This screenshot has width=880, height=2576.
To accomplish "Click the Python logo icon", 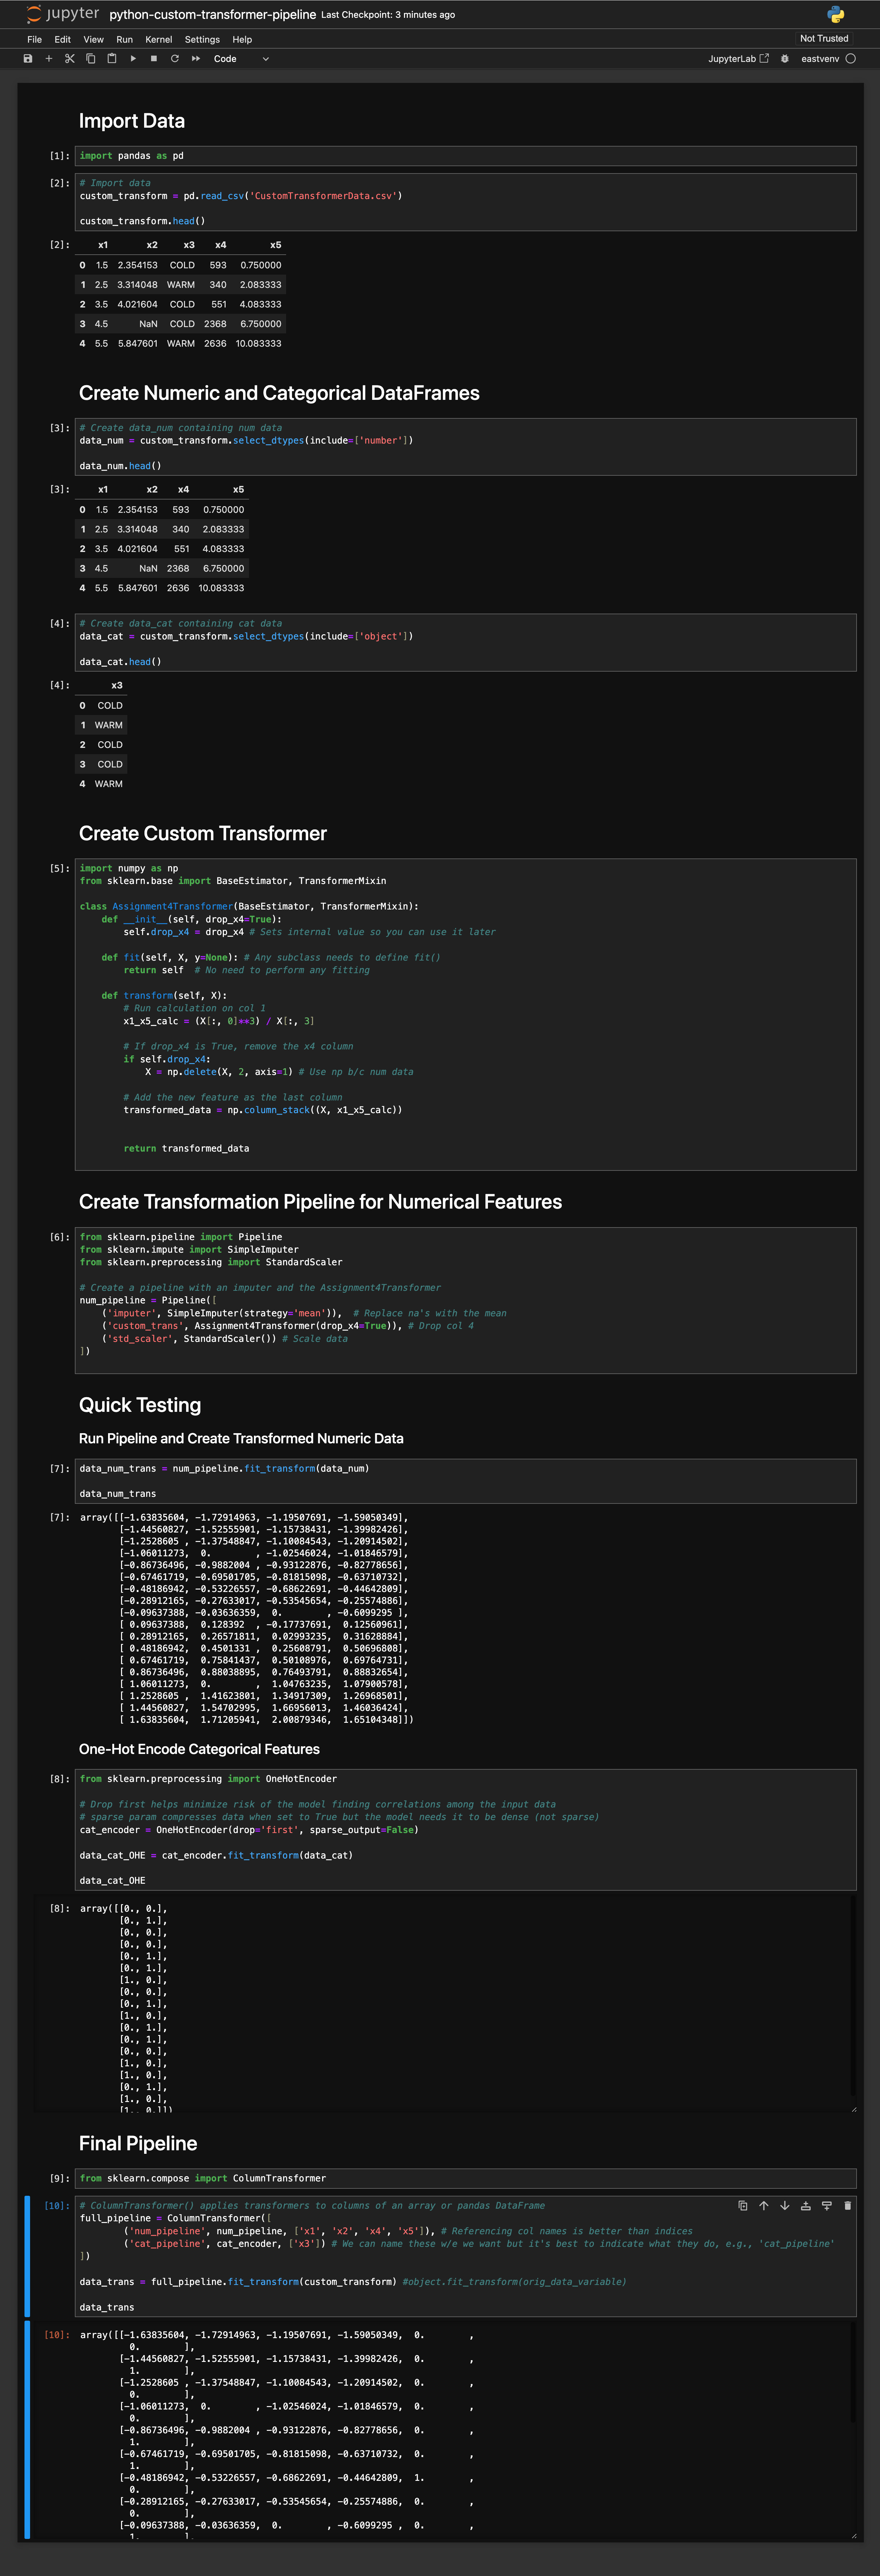I will [x=836, y=14].
